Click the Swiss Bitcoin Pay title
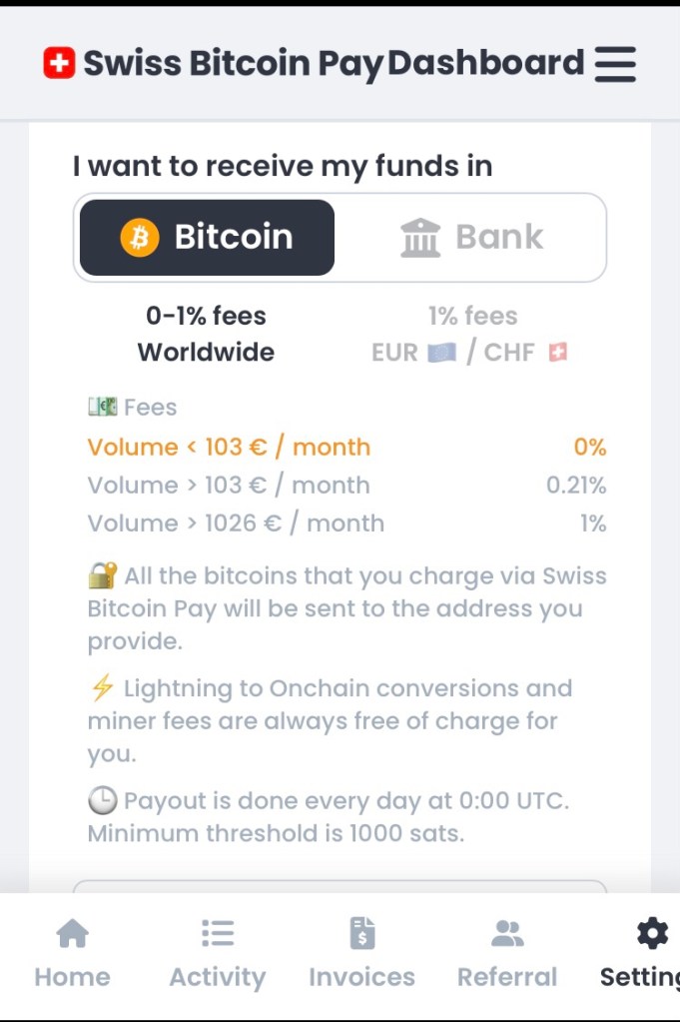 (x=233, y=64)
